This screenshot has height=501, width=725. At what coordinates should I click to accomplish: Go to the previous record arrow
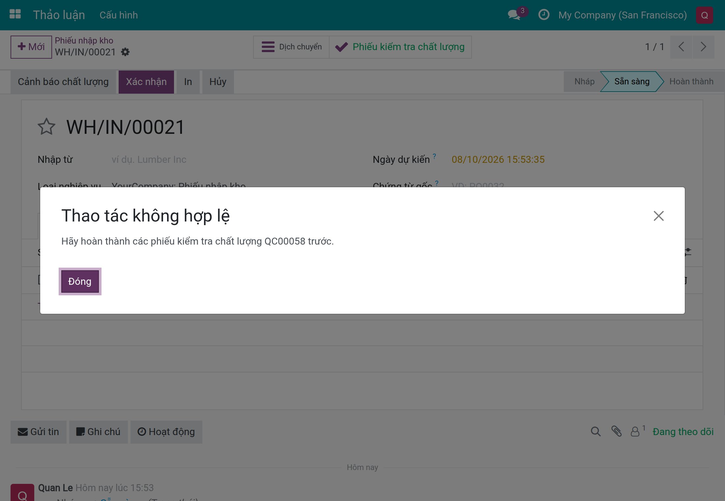[681, 47]
